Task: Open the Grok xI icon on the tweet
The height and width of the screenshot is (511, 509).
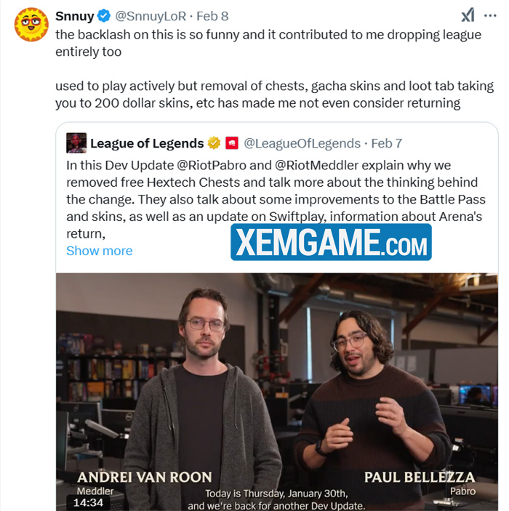Action: (468, 15)
